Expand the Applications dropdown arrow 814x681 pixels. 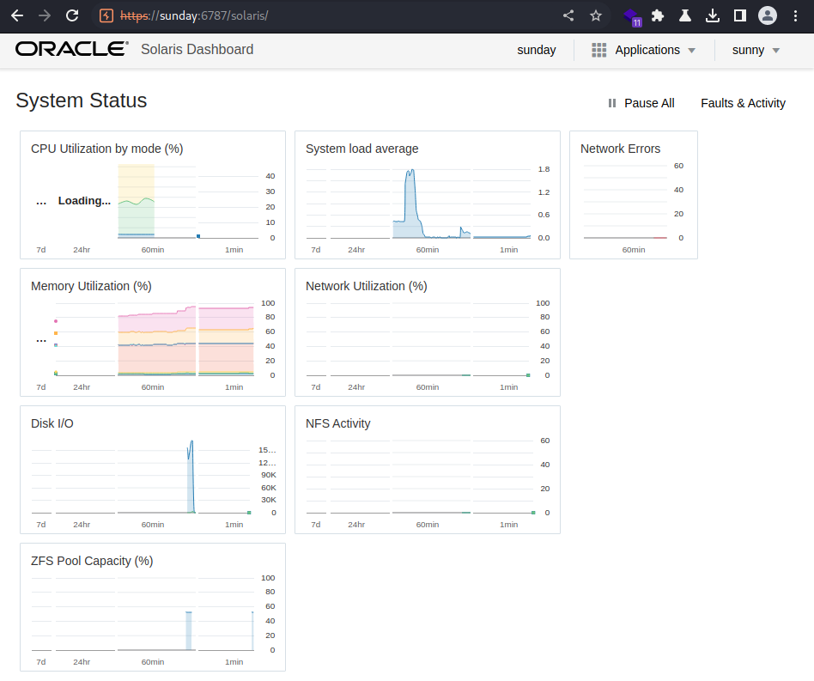tap(691, 51)
